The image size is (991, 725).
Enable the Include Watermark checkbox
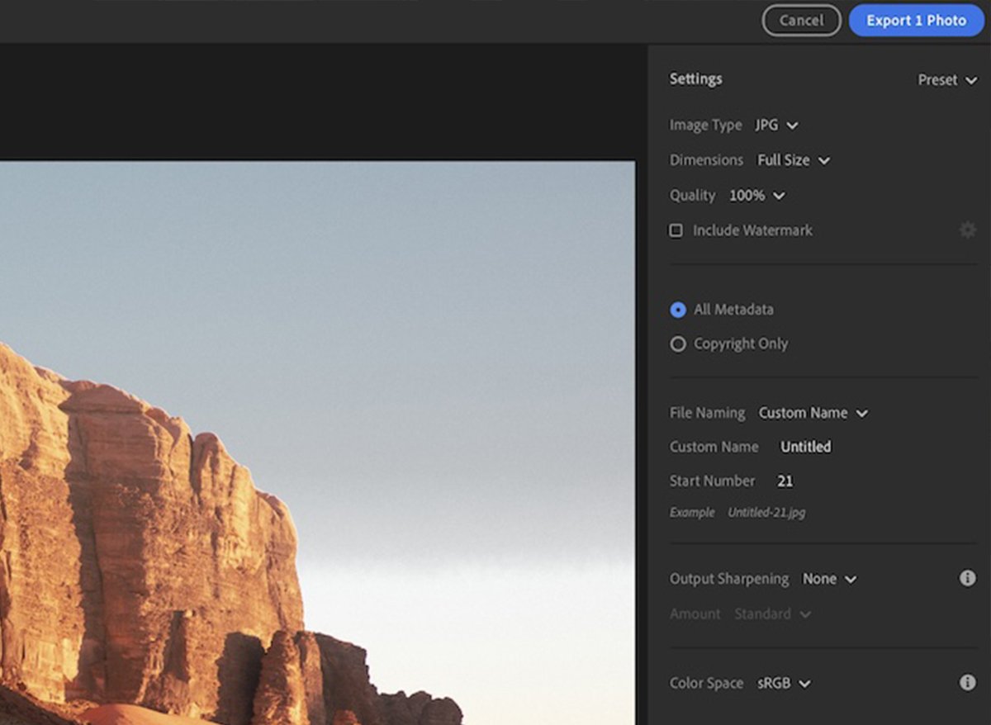[675, 230]
